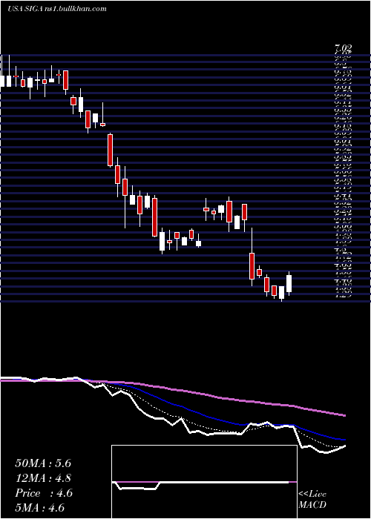Click the '12MA : 4.8' readout
This screenshot has width=371, height=519.
tap(43, 478)
